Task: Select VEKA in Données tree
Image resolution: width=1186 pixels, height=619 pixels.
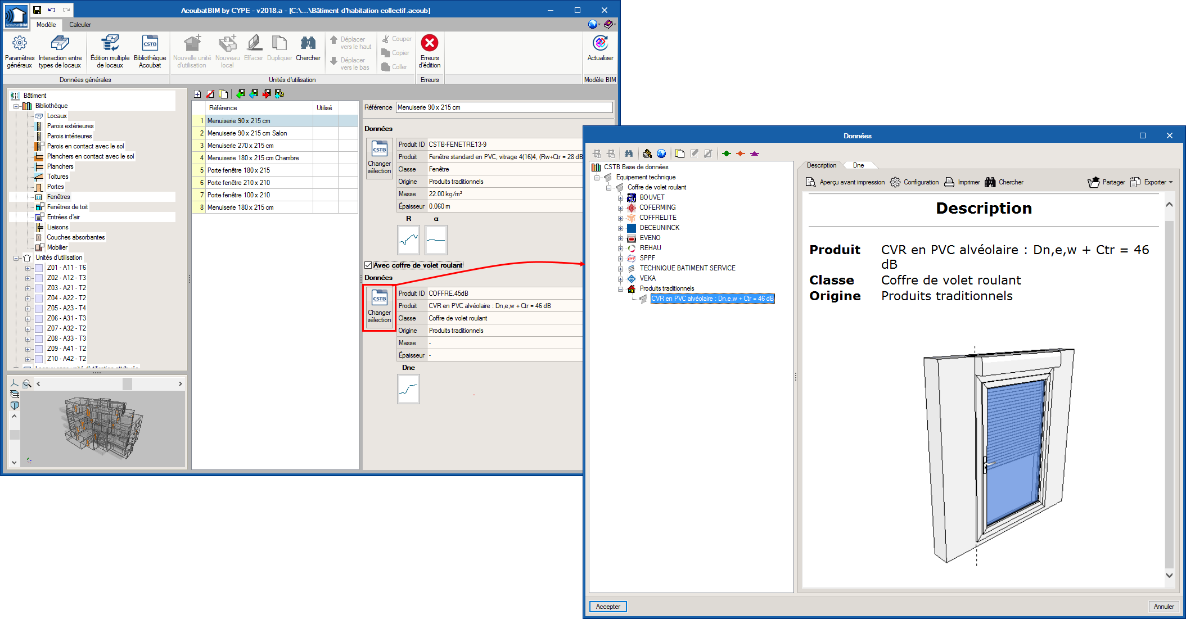Action: 647,278
